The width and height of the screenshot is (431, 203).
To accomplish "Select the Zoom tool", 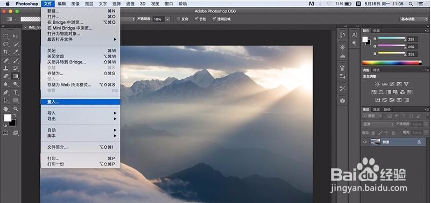I will [x=16, y=109].
